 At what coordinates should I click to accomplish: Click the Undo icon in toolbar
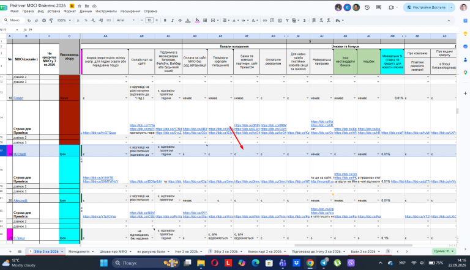[x=29, y=20]
